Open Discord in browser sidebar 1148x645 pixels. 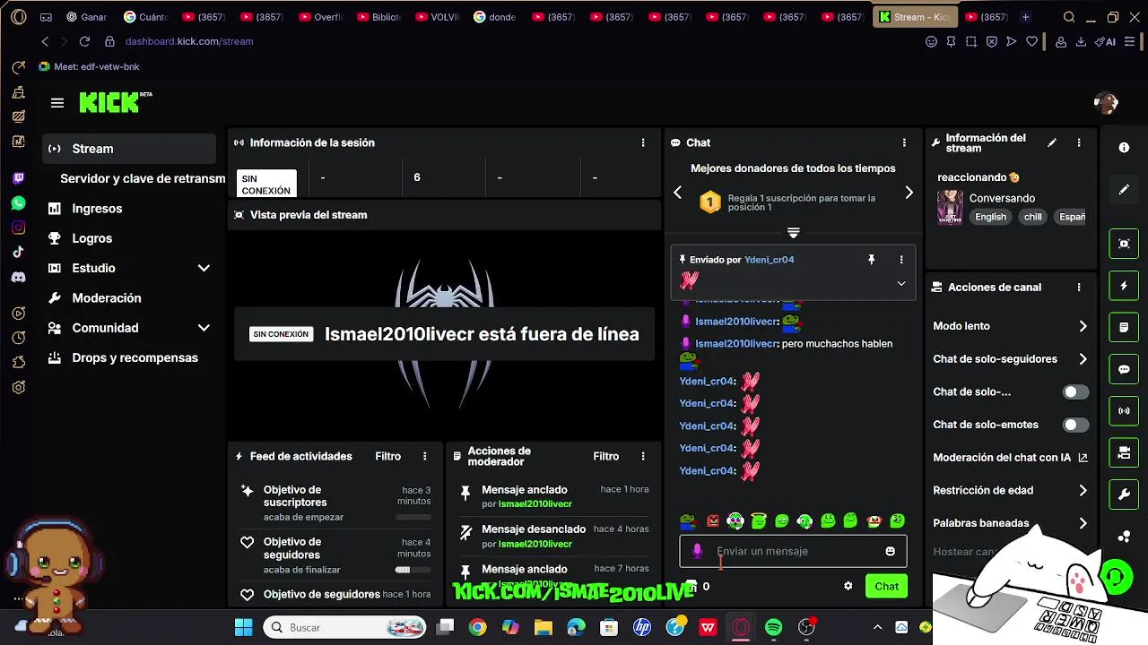coord(18,278)
